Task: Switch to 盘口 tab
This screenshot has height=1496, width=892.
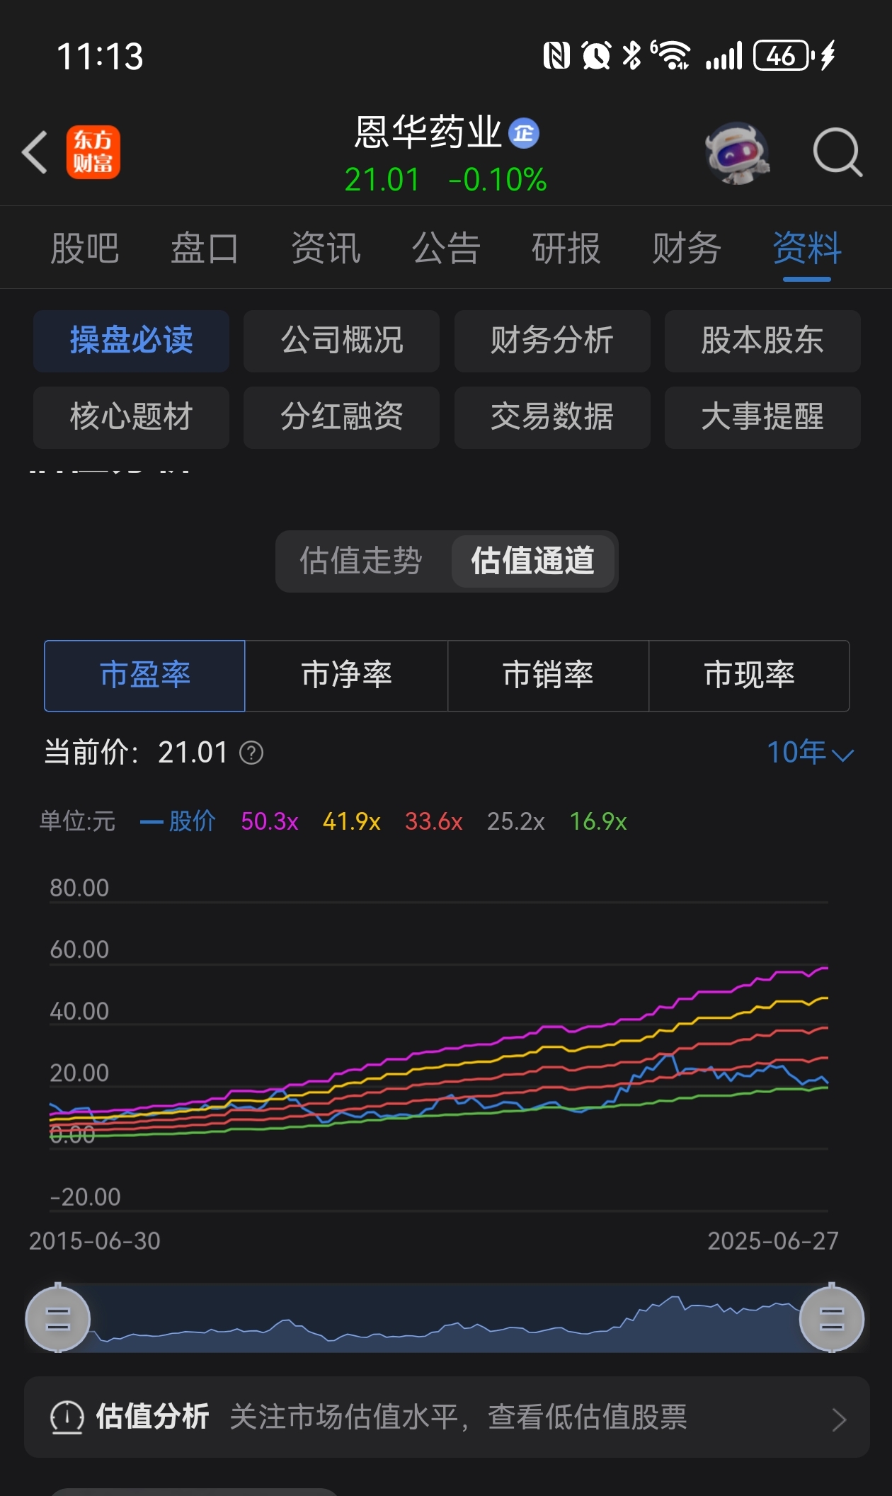Action: click(205, 249)
